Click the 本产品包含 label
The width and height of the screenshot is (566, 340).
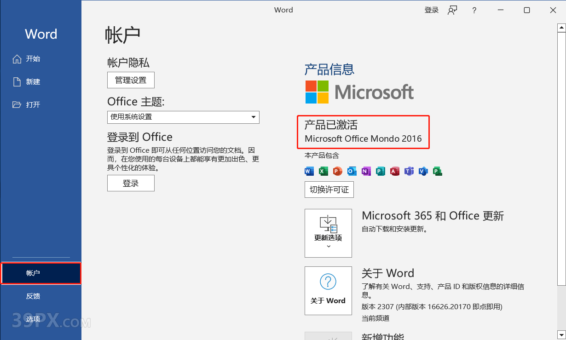(322, 156)
